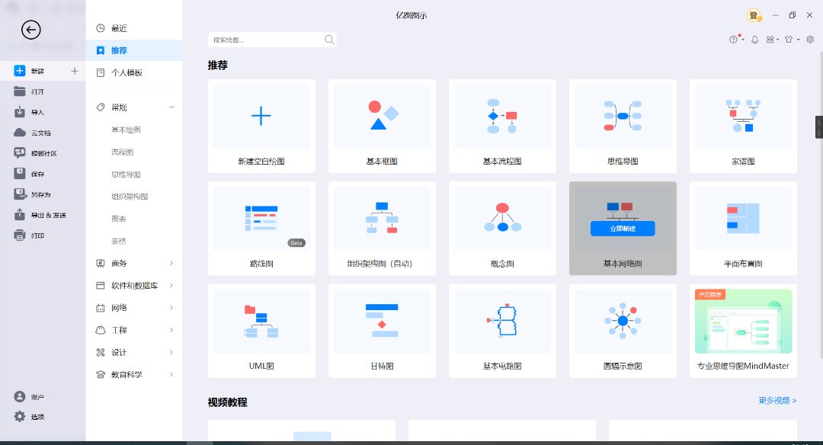Click the notification bell icon
The width and height of the screenshot is (823, 445).
pyautogui.click(x=754, y=40)
